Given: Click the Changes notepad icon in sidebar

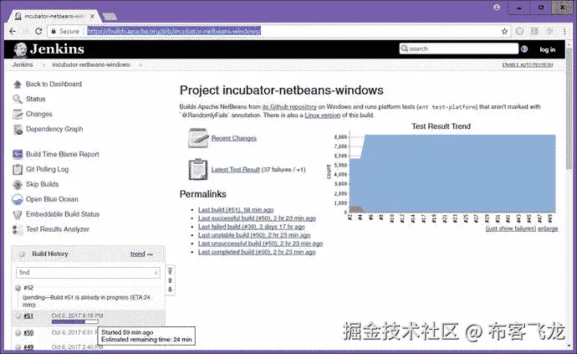Looking at the screenshot, I should click(18, 114).
